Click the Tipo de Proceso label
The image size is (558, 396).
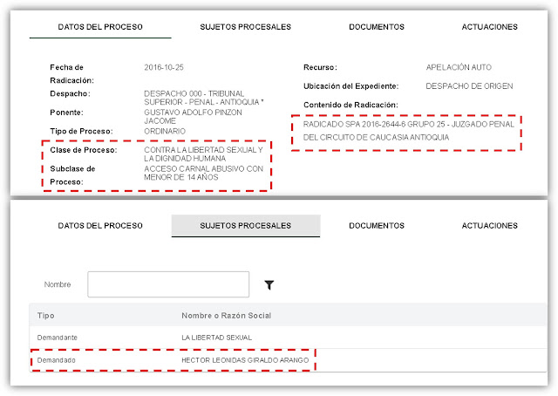[81, 131]
